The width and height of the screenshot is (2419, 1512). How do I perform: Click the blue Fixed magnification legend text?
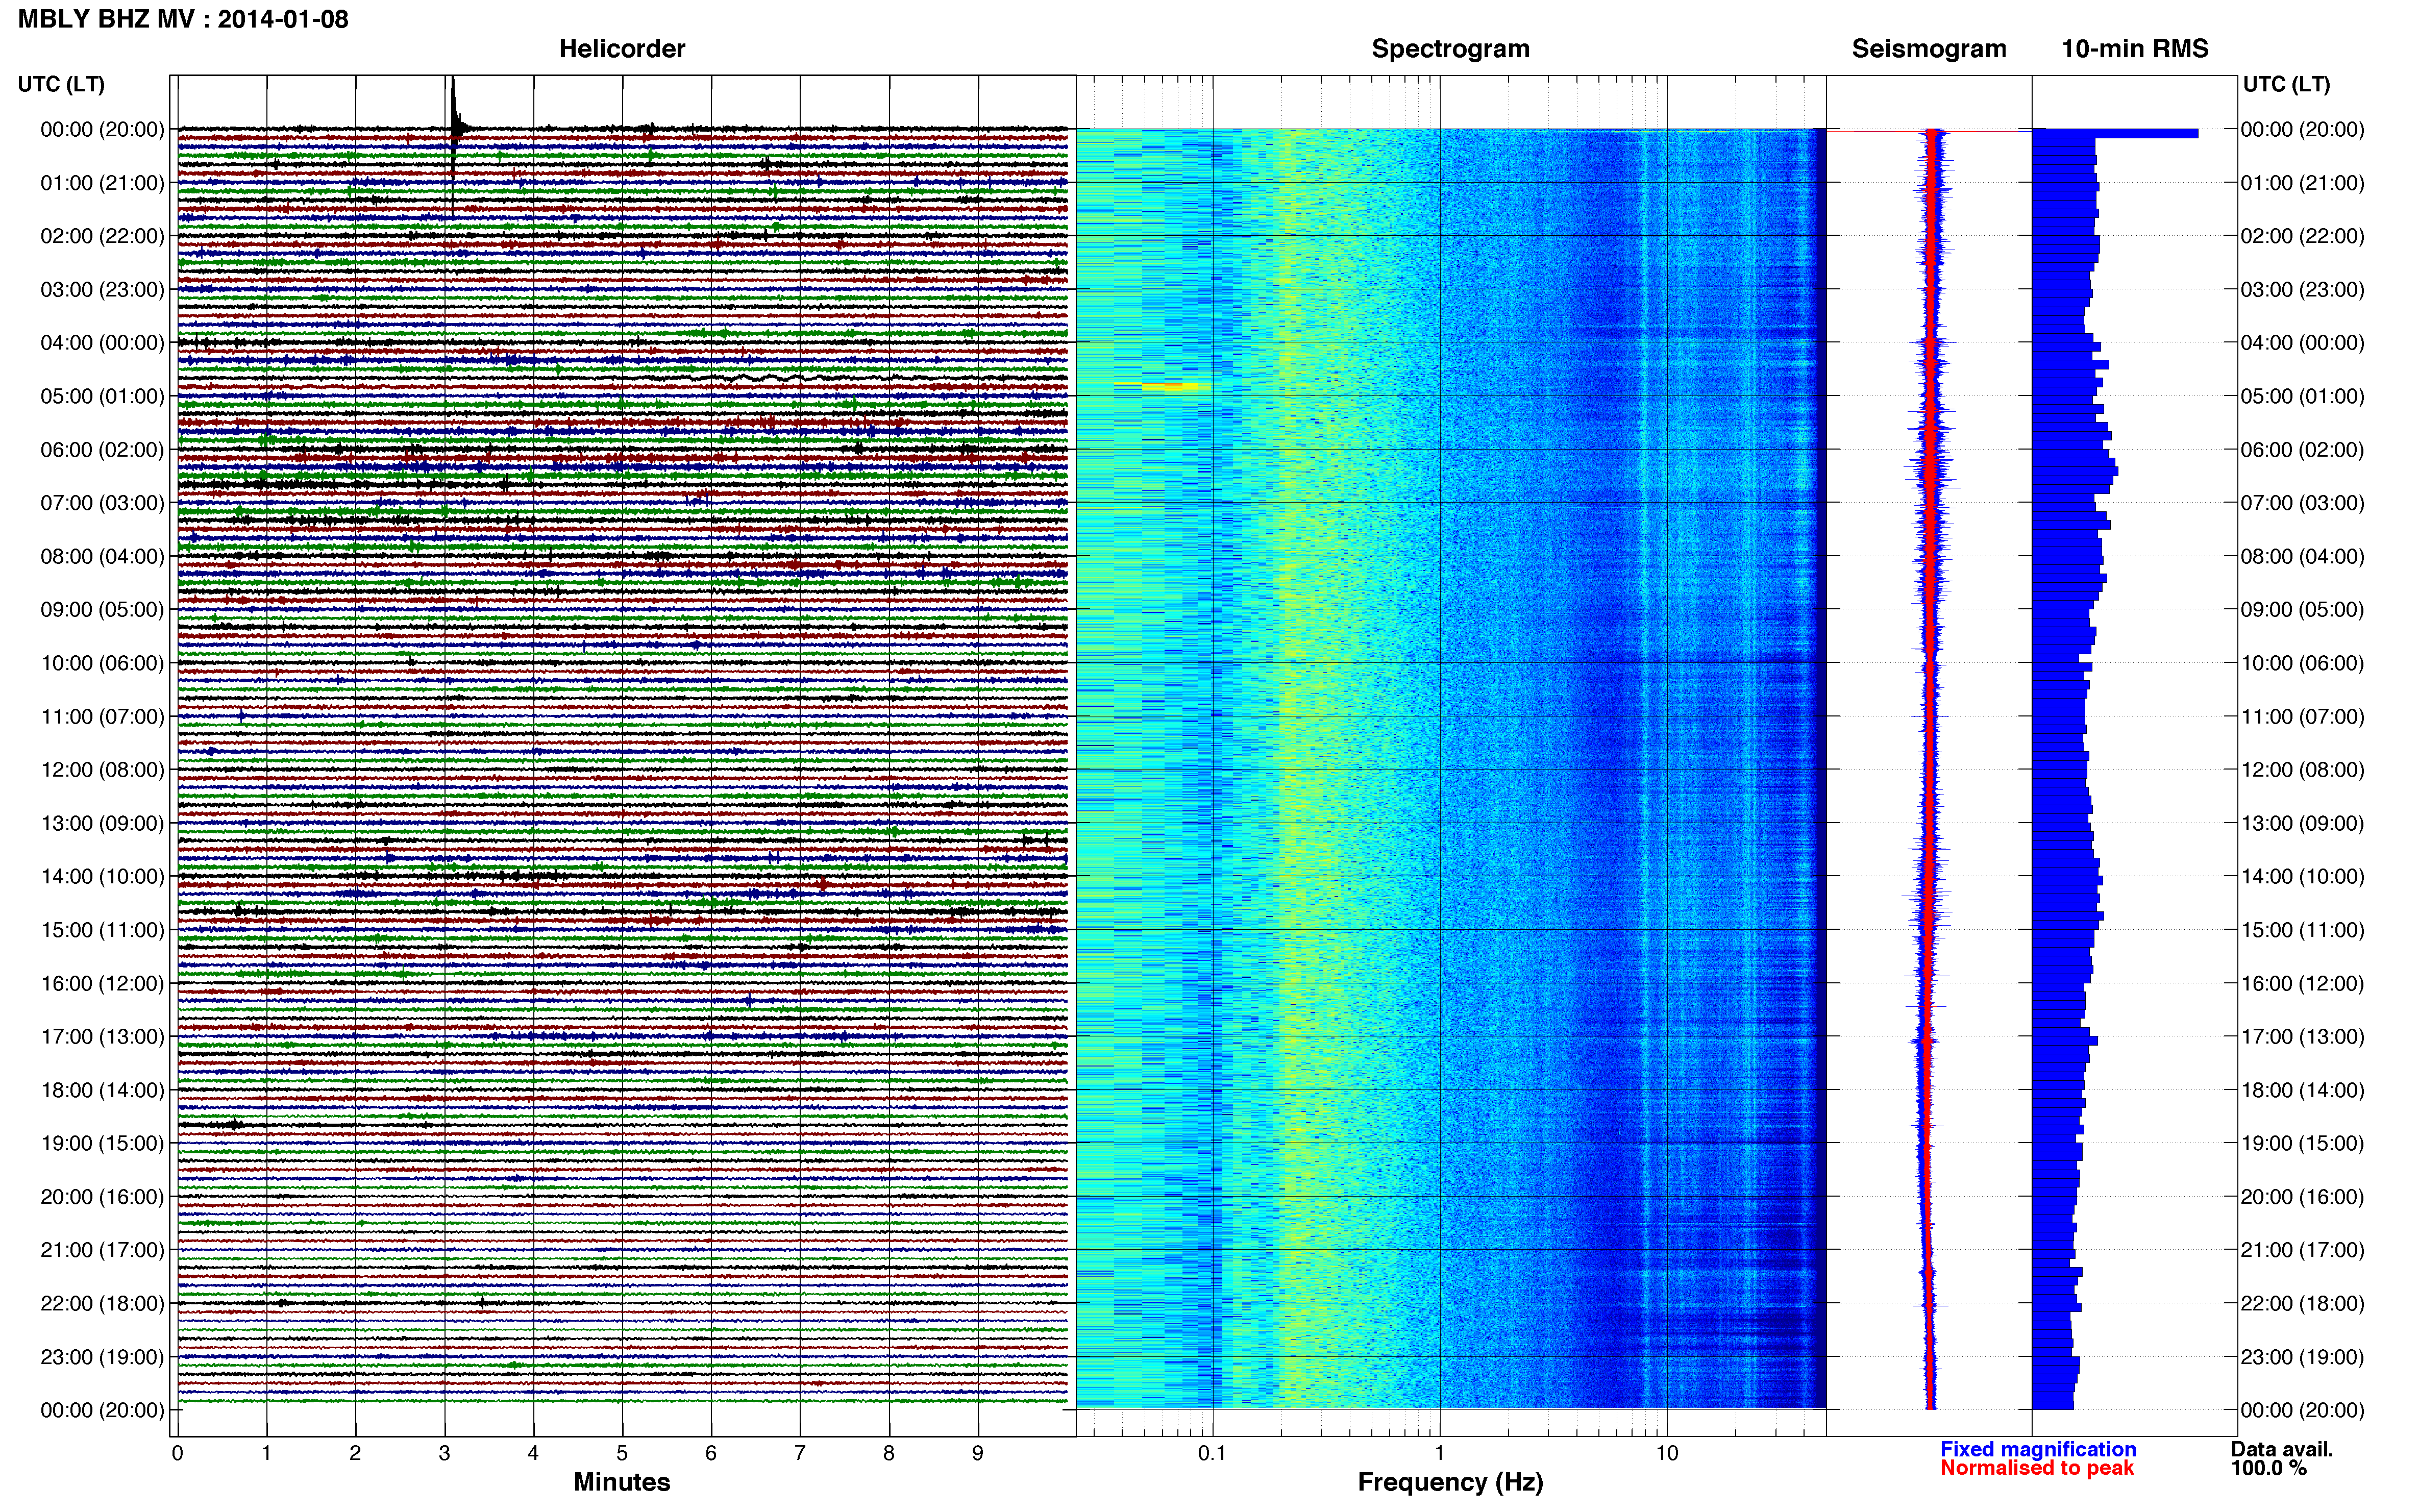coord(2038,1449)
